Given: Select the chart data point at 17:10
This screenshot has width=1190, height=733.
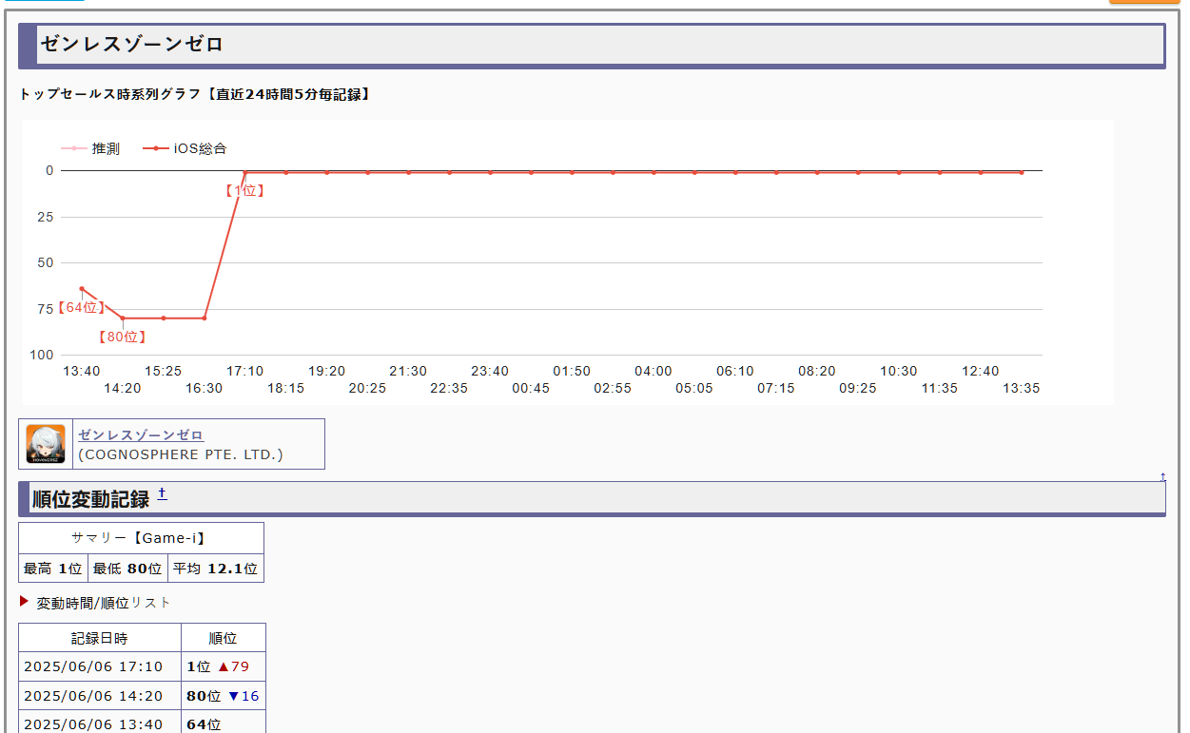Looking at the screenshot, I should (x=245, y=172).
